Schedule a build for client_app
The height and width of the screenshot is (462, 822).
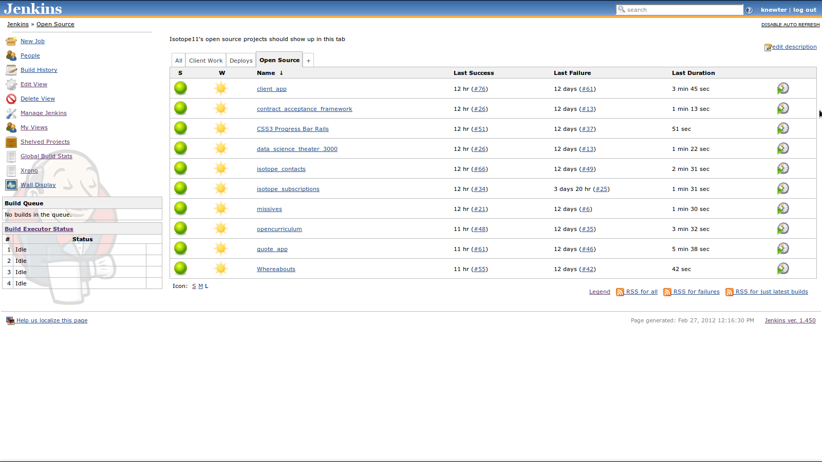coord(783,88)
